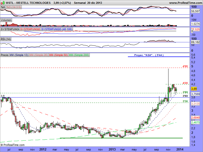Click the Semanal timeframe text
Image resolution: width=203 pixels, height=152 pixels.
tap(80, 3)
